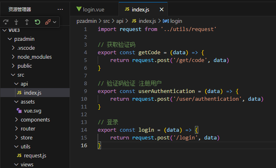This screenshot has width=276, height=168.
Task: Click the '../utils/request' import string
Action: click(x=188, y=29)
